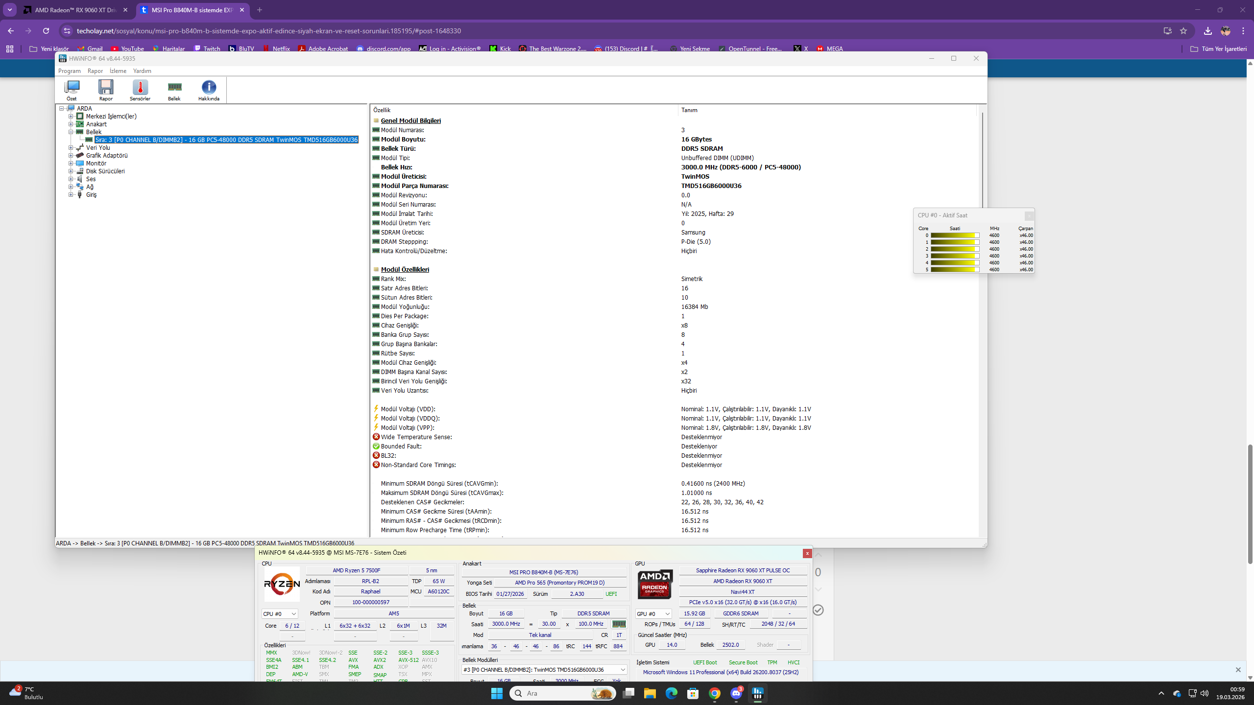Viewport: 1254px width, 705px height.
Task: Open Sensörler via the thermometer toolbar icon
Action: (x=140, y=90)
